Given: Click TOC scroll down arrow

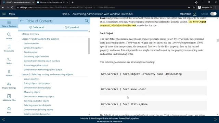Looking at the screenshot, I should click(x=89, y=115).
